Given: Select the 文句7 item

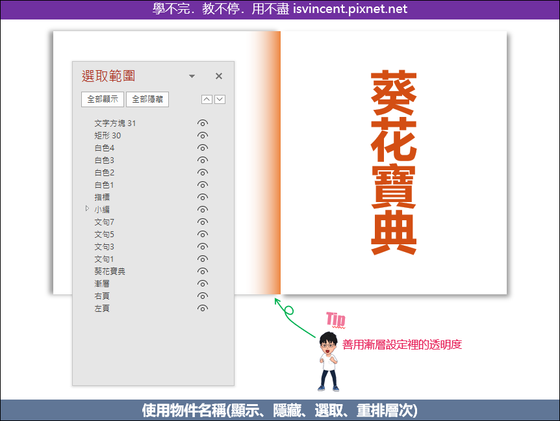Looking at the screenshot, I should click(x=105, y=222).
